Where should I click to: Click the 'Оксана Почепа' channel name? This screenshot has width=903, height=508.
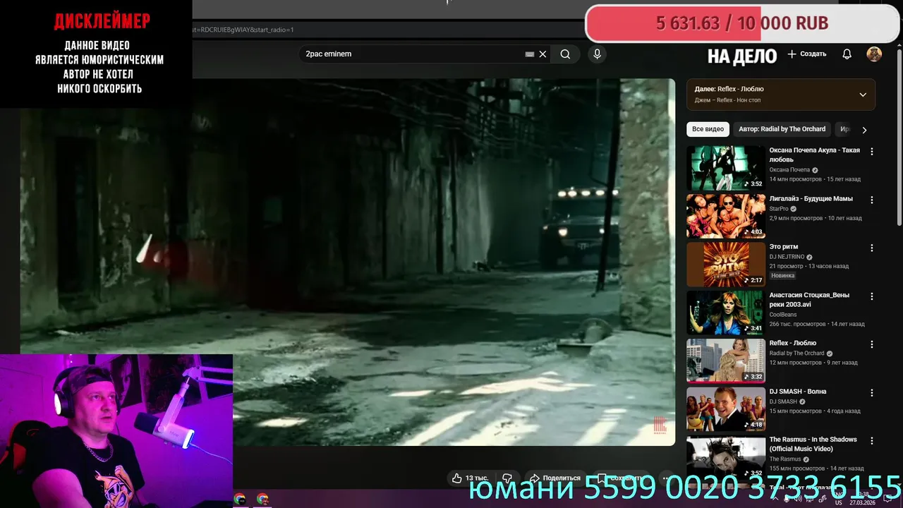pos(789,170)
